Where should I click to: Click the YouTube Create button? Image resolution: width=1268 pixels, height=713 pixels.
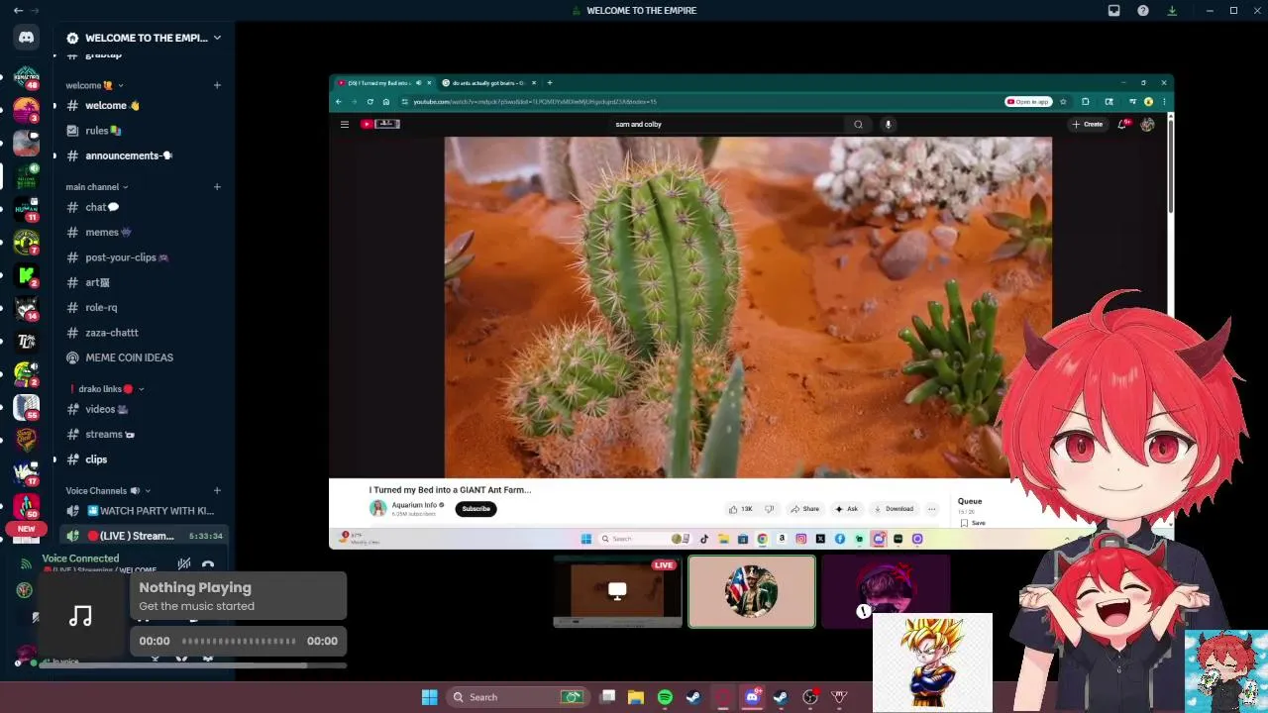(x=1087, y=124)
